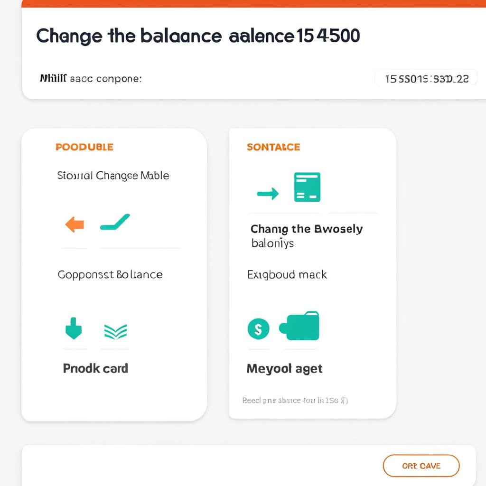Click the balance number input field
The height and width of the screenshot is (486, 486).
(426, 79)
